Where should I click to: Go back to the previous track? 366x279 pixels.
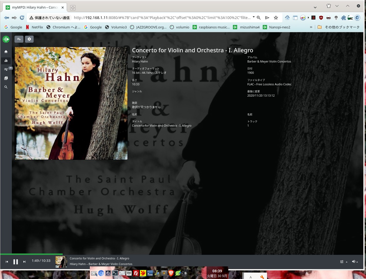coord(7,262)
